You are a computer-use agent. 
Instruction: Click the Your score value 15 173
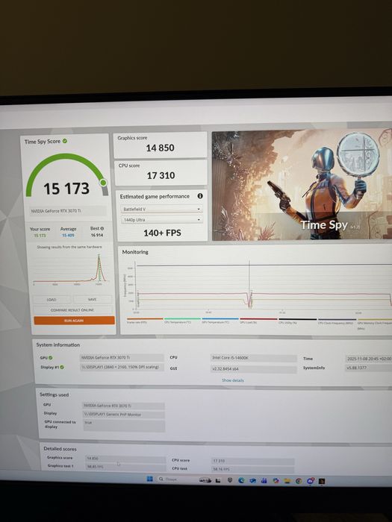[40, 236]
